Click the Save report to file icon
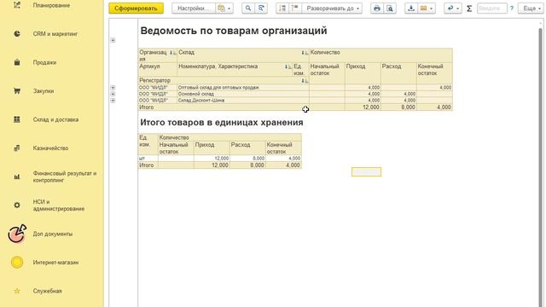The width and height of the screenshot is (546, 307). pos(411,9)
